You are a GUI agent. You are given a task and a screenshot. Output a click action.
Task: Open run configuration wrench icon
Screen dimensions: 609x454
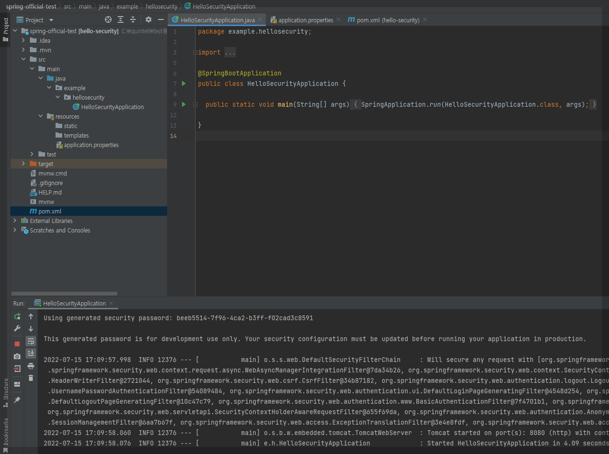[x=17, y=328]
